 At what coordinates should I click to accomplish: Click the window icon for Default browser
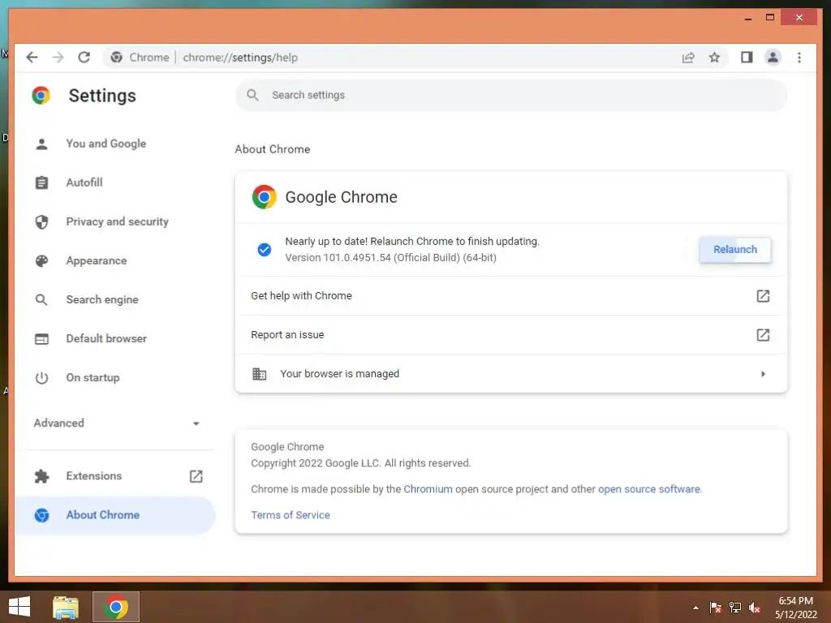41,339
